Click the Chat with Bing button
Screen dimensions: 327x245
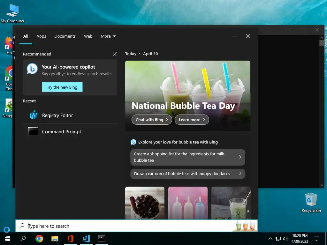click(152, 120)
